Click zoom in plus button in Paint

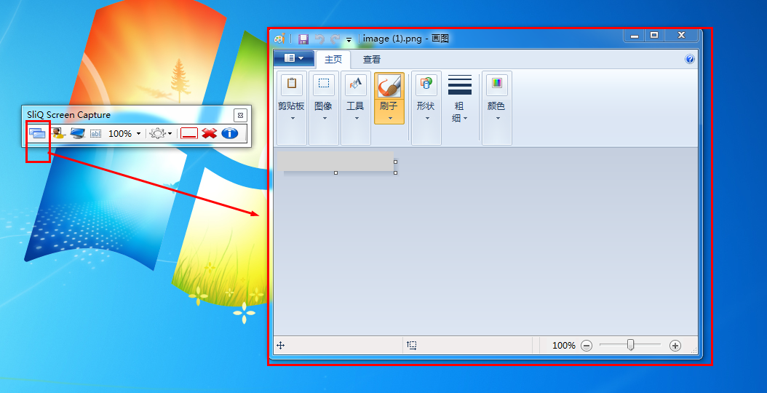pyautogui.click(x=675, y=346)
